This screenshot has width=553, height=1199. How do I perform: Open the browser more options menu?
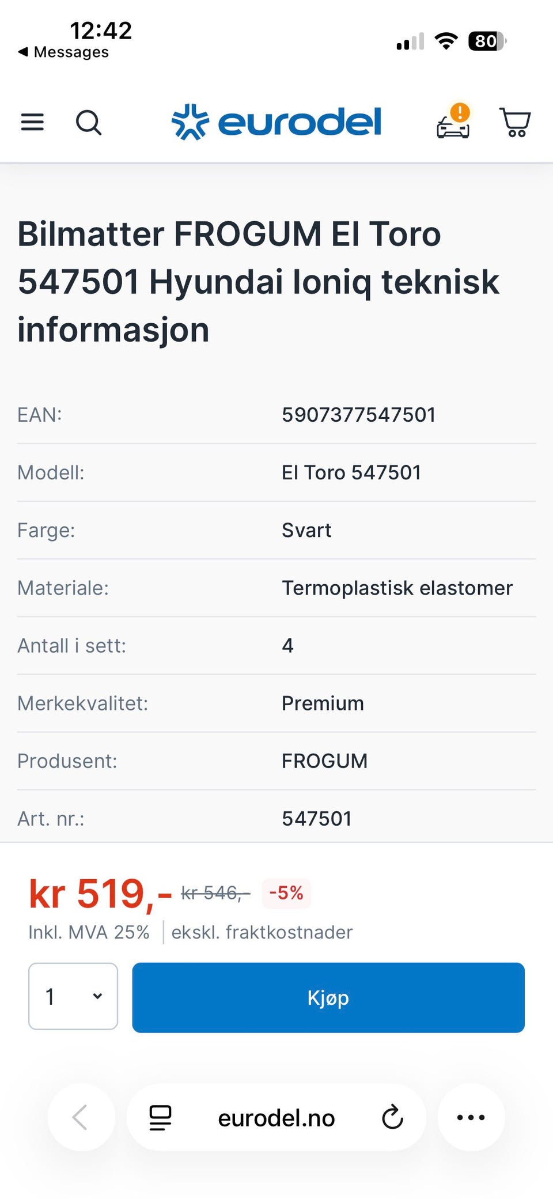471,1118
